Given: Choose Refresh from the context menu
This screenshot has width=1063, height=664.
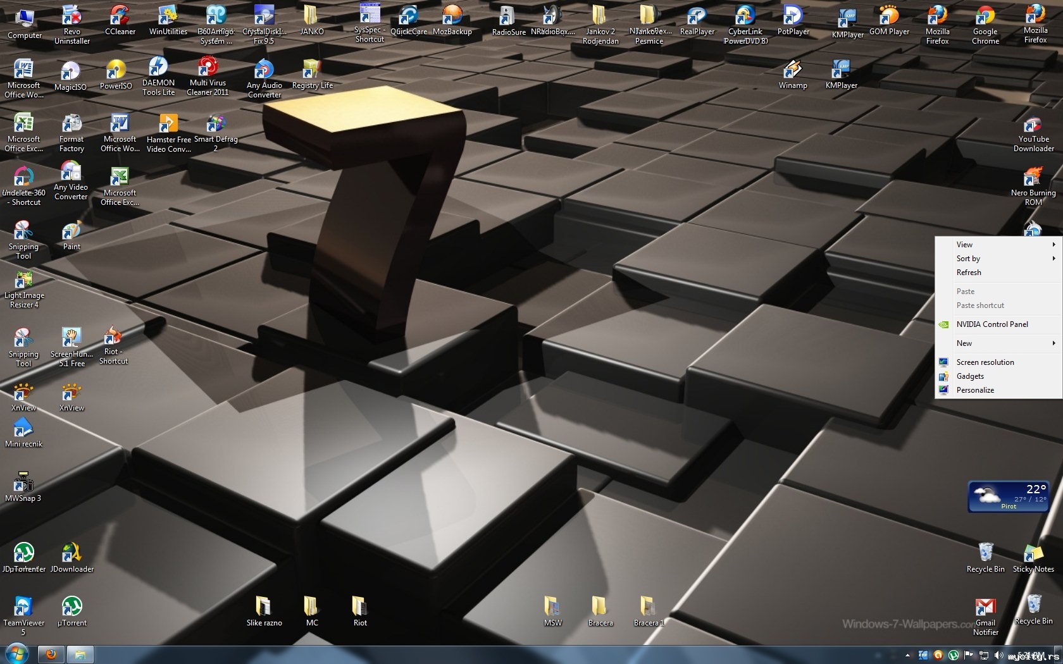Looking at the screenshot, I should [969, 273].
